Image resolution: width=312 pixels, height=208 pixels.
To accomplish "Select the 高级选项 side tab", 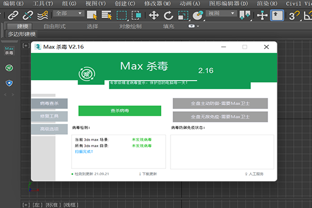I will [49, 129].
